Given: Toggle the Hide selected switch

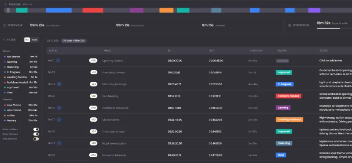Looking at the screenshot, I should (36, 139).
